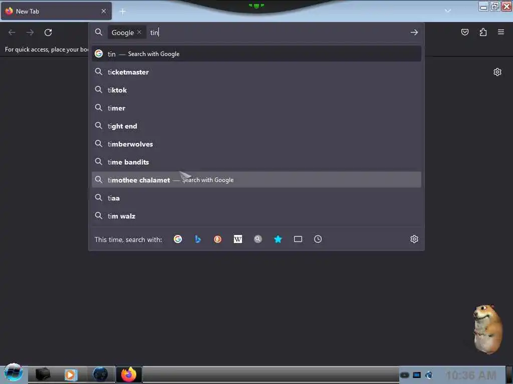The width and height of the screenshot is (513, 384).
Task: Choose the DuckDuckGo search engine icon
Action: coord(217,239)
